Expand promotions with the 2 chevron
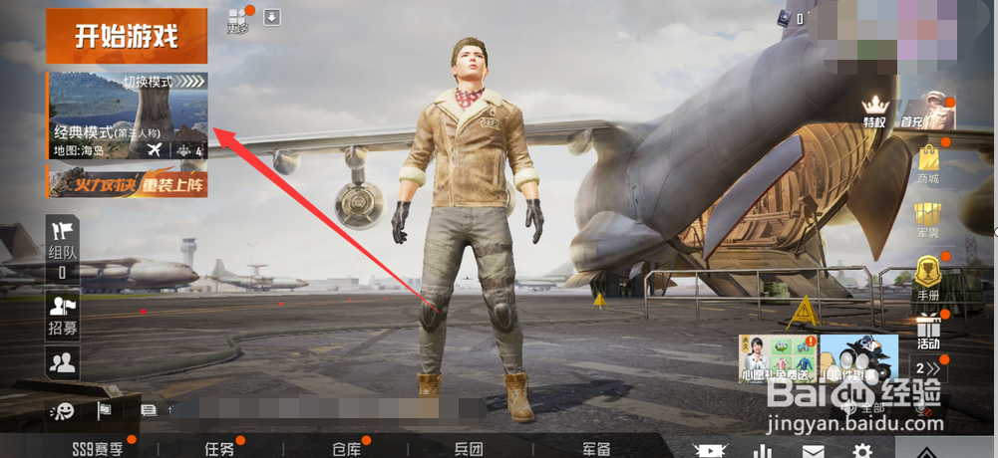 point(928,368)
